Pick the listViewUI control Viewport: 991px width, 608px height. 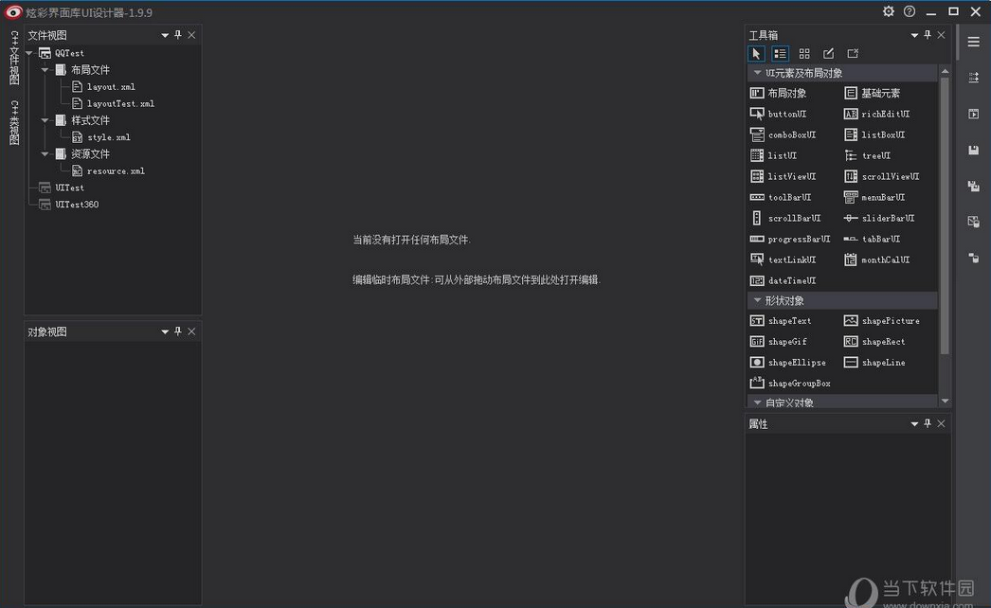[x=784, y=177]
